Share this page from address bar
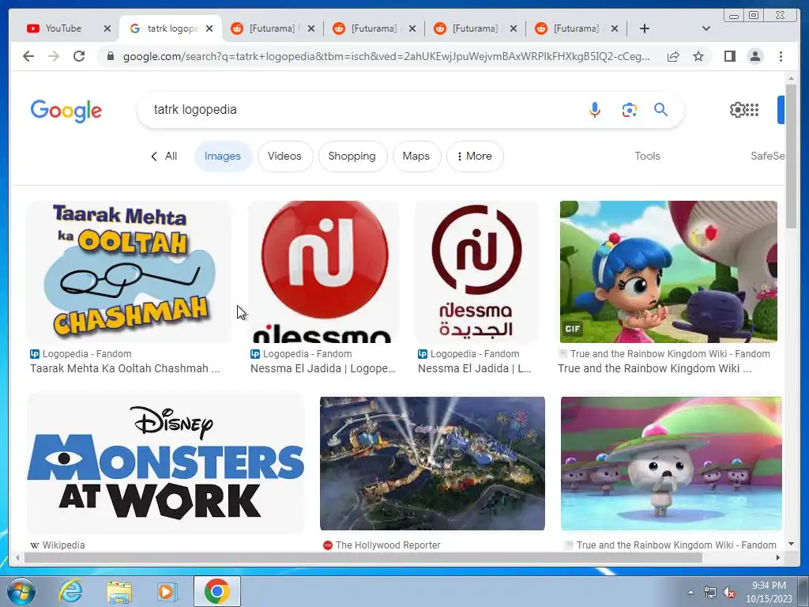The height and width of the screenshot is (607, 809). tap(673, 56)
